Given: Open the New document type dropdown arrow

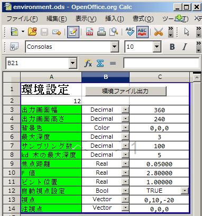Looking at the screenshot, I should (x=23, y=32).
